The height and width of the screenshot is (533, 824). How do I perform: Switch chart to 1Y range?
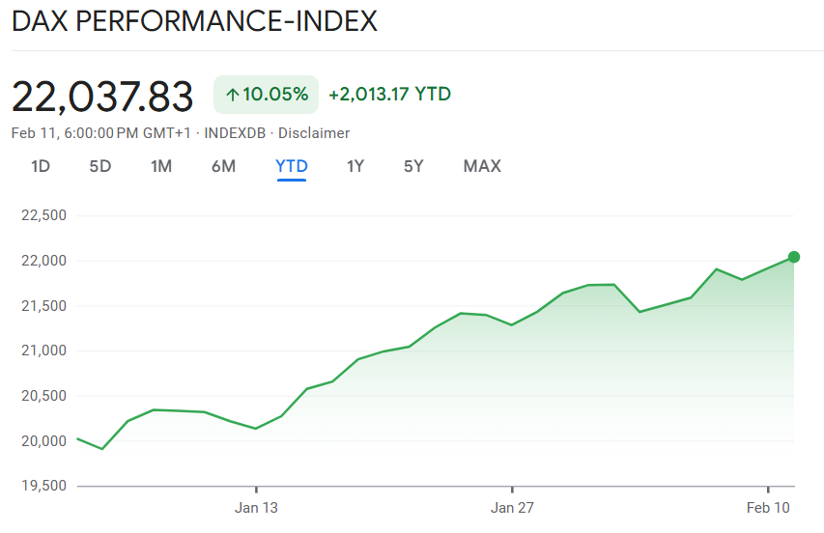pos(355,166)
